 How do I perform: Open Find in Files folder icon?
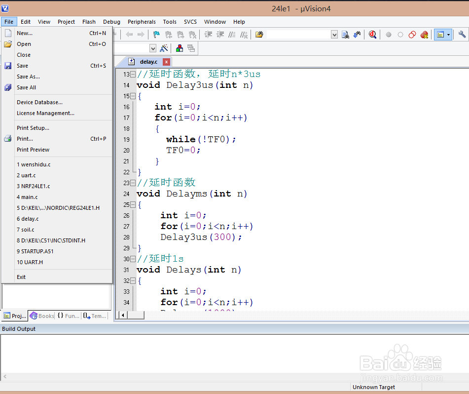click(x=259, y=35)
